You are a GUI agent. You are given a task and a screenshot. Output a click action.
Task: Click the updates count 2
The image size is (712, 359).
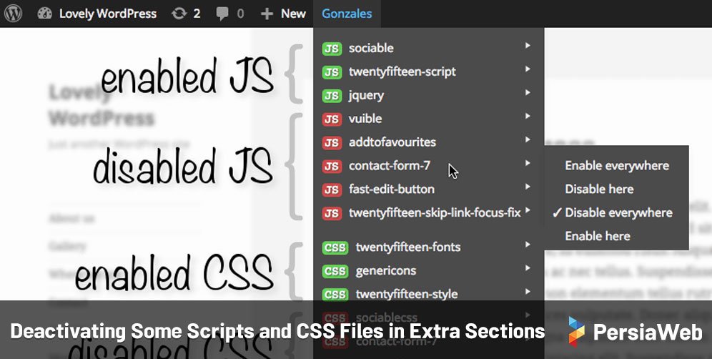coord(197,14)
